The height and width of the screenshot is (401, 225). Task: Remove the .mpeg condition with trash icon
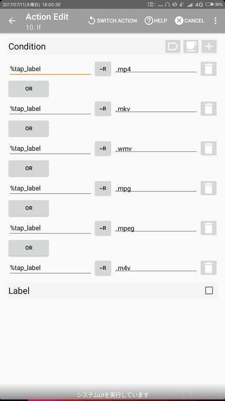click(209, 228)
